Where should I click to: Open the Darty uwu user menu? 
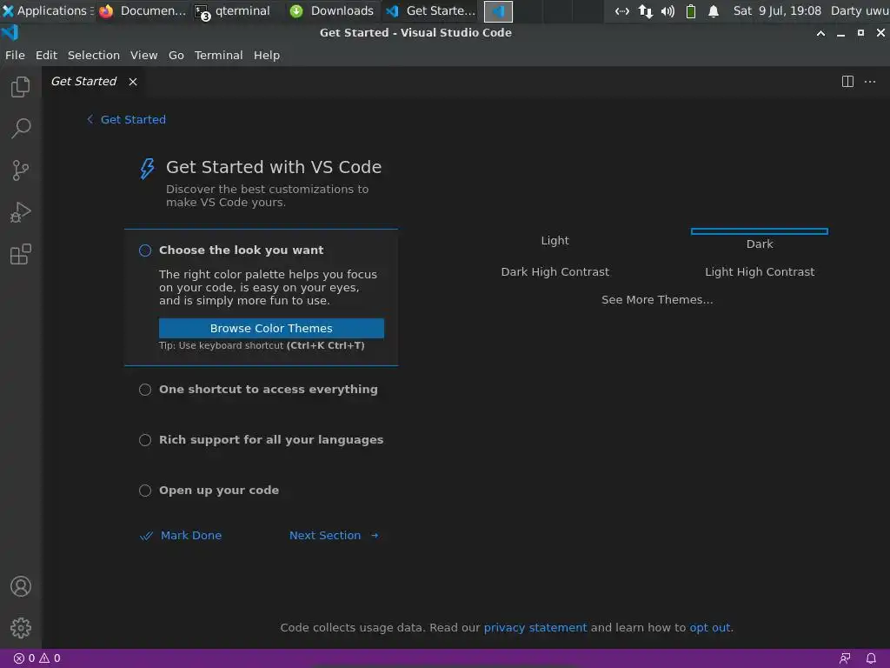[860, 10]
